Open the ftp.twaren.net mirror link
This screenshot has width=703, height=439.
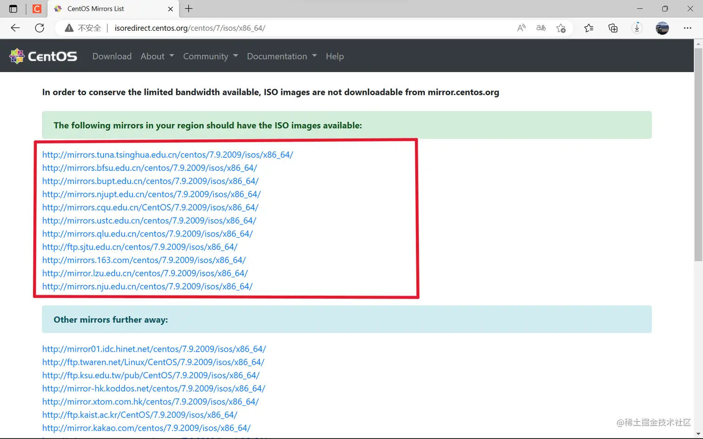pos(153,362)
